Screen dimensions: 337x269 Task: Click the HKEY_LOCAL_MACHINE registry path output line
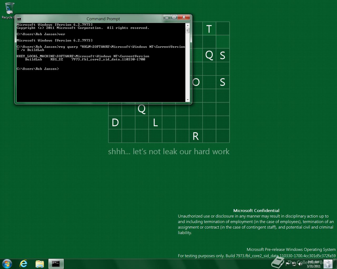coord(83,56)
